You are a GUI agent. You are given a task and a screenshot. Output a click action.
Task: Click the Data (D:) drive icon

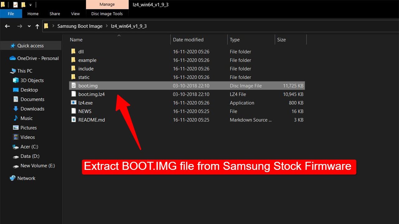[x=16, y=156]
